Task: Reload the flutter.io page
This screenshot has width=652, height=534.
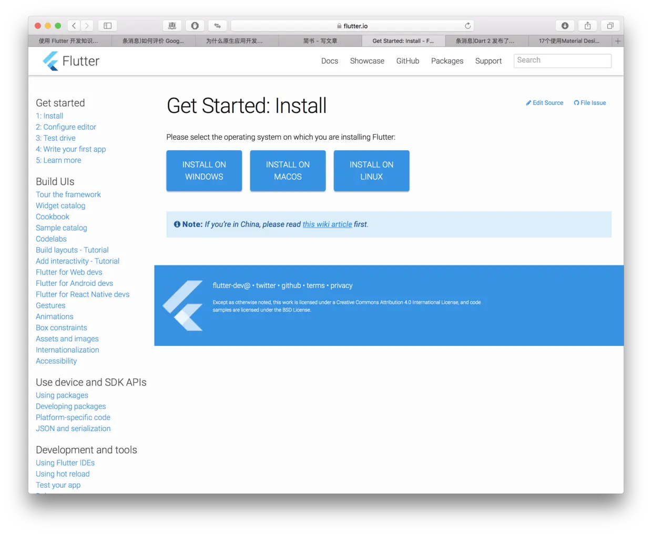Action: click(467, 26)
